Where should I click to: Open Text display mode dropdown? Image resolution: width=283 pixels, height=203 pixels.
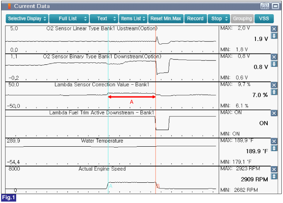[x=104, y=19]
